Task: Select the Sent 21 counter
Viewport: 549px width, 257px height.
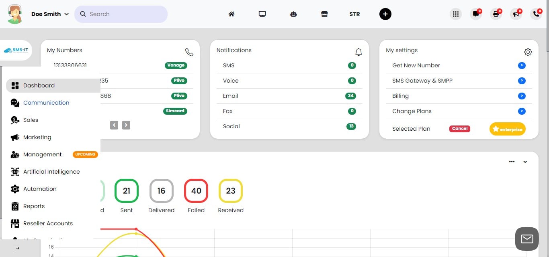Action: point(127,191)
